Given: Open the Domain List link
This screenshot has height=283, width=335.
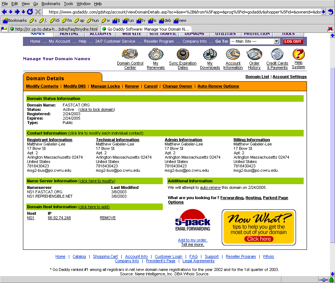Looking at the screenshot, I should tap(257, 77).
